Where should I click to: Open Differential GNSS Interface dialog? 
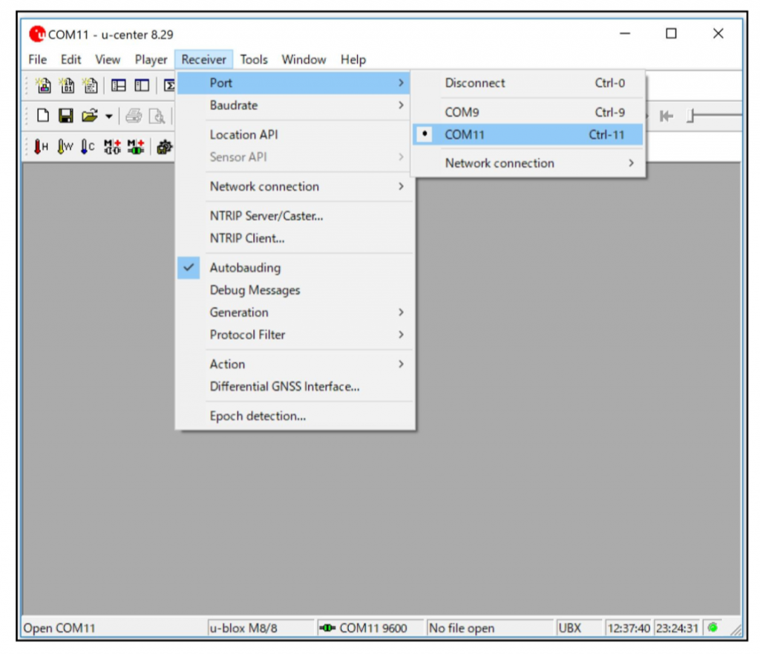295,387
